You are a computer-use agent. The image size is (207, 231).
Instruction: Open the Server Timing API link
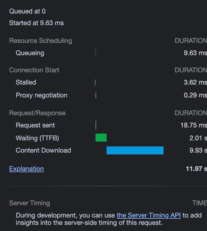click(x=149, y=215)
